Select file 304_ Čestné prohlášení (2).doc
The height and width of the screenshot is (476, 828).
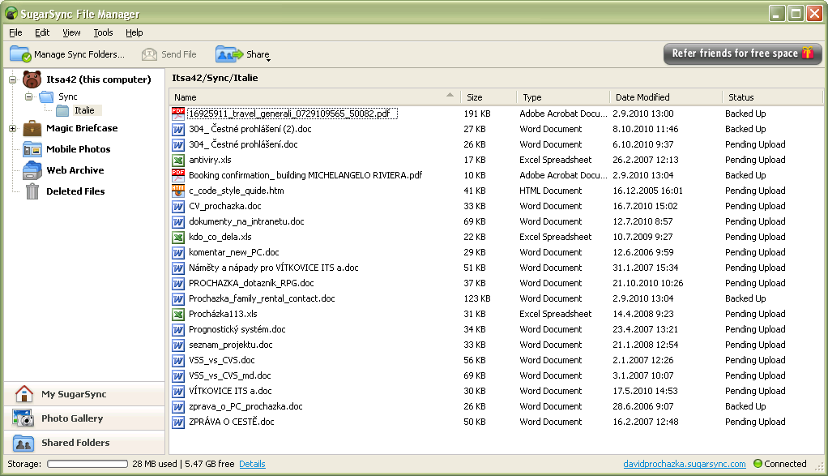click(250, 129)
